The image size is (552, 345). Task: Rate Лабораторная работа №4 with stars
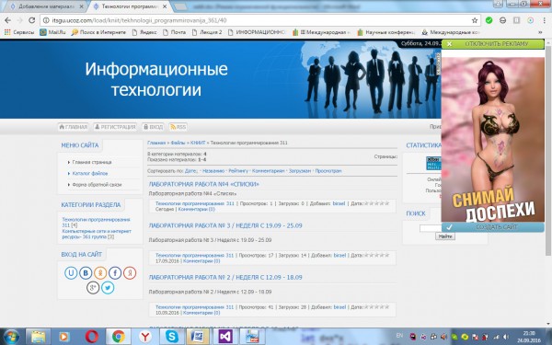(376, 203)
